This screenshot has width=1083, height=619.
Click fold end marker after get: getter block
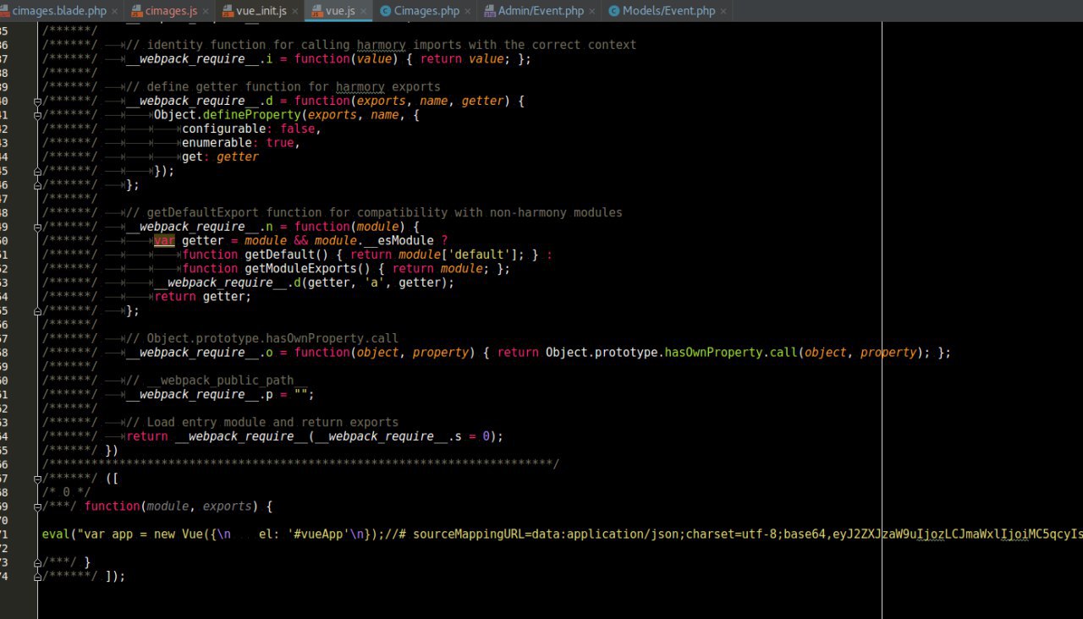(37, 184)
